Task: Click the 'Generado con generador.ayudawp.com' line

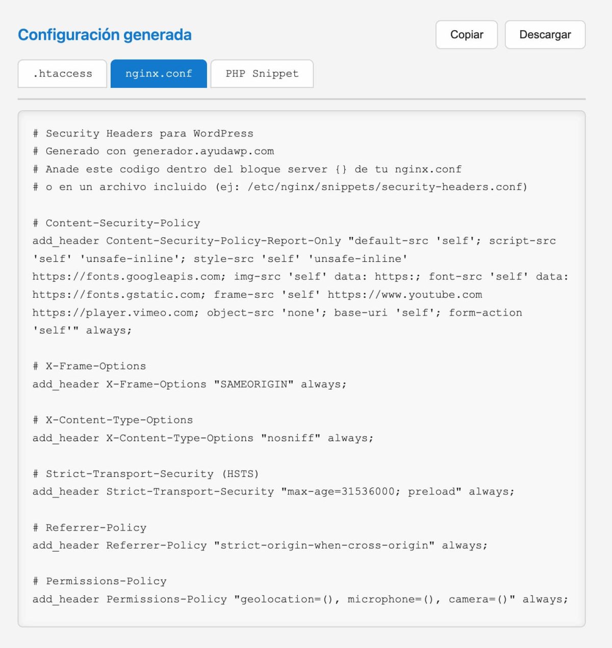Action: pyautogui.click(x=153, y=151)
